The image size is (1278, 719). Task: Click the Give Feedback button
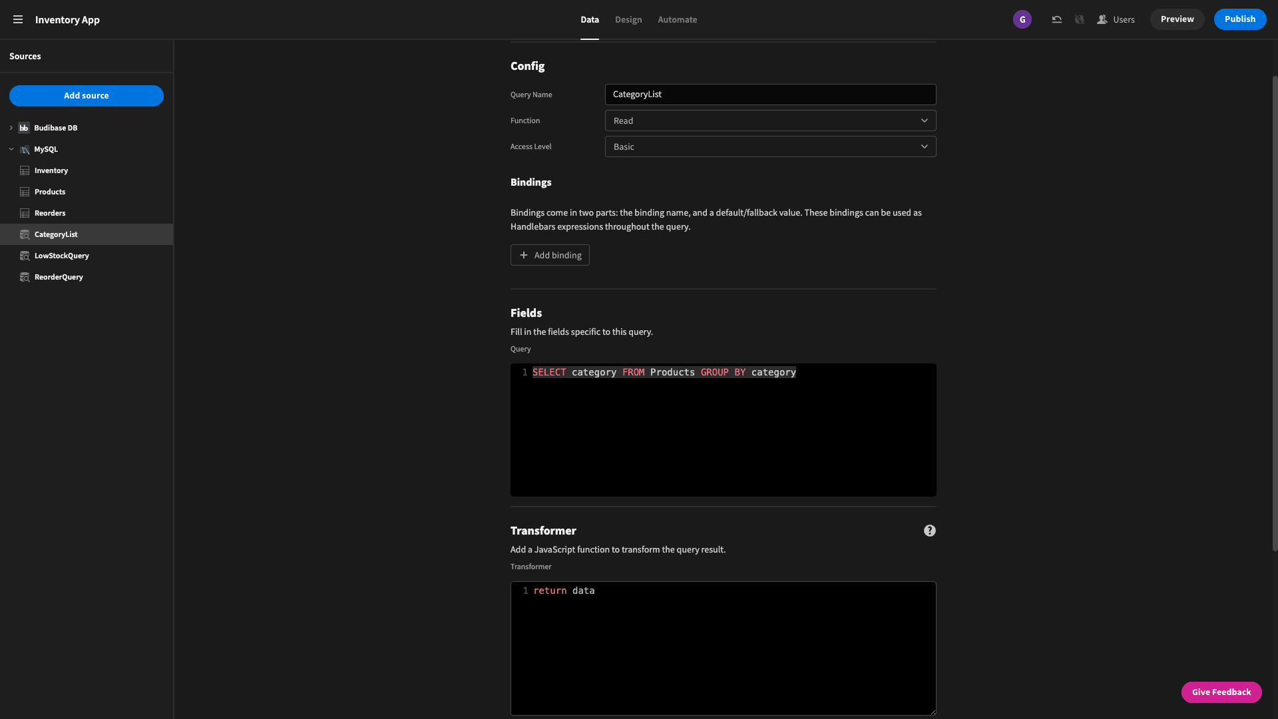tap(1221, 692)
